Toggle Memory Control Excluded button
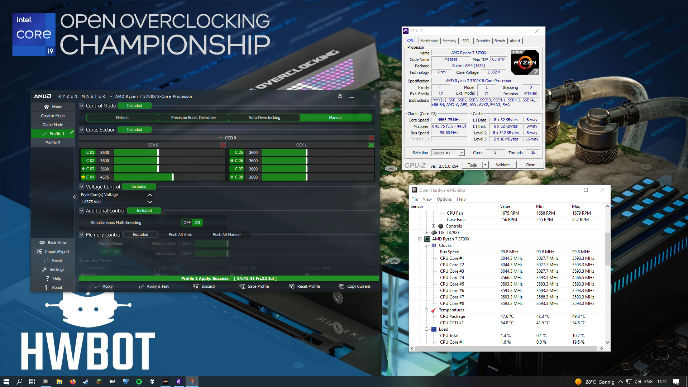This screenshot has width=688, height=387. tap(140, 235)
